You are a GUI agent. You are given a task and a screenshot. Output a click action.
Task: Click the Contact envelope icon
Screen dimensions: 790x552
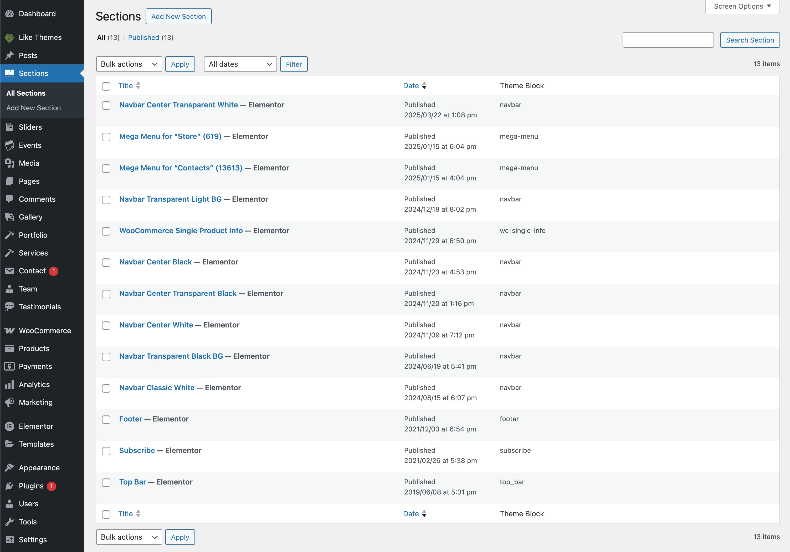click(10, 271)
